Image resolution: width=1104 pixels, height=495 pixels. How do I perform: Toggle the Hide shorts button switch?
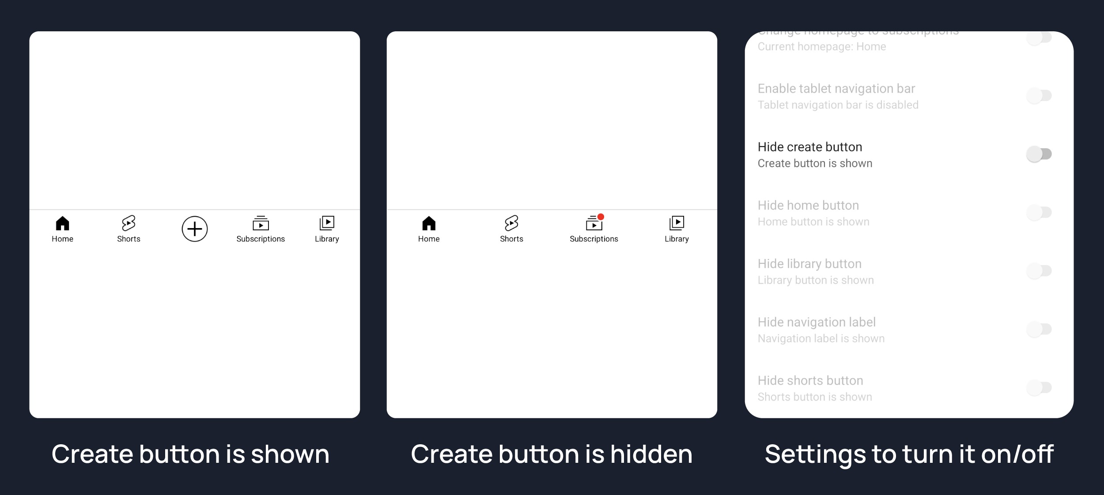pos(1039,387)
